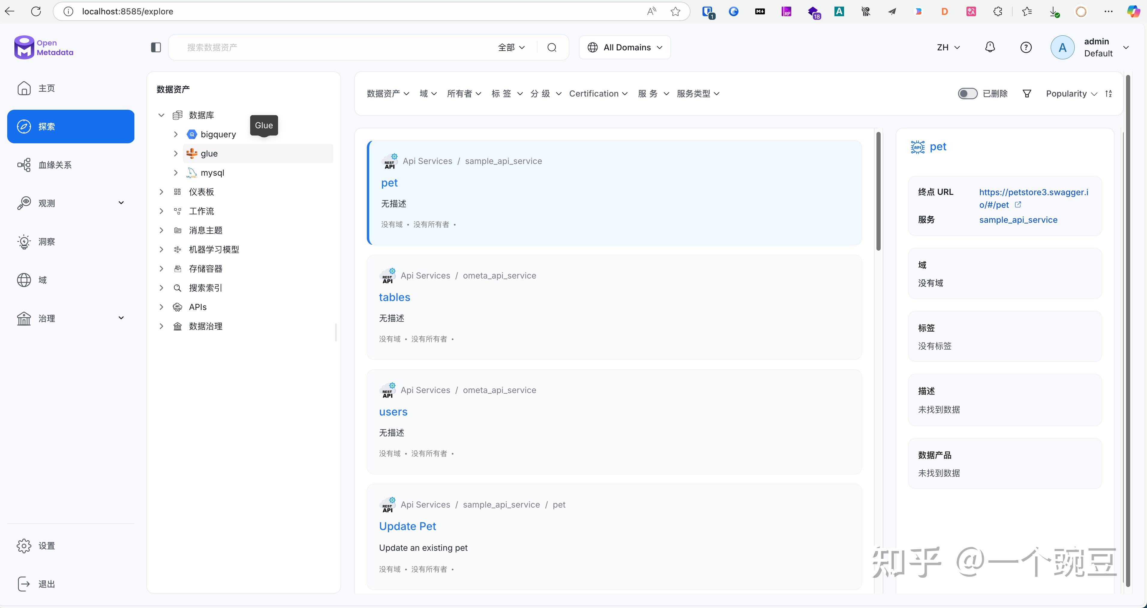This screenshot has width=1147, height=608.
Task: Open the help question mark icon
Action: 1026,47
